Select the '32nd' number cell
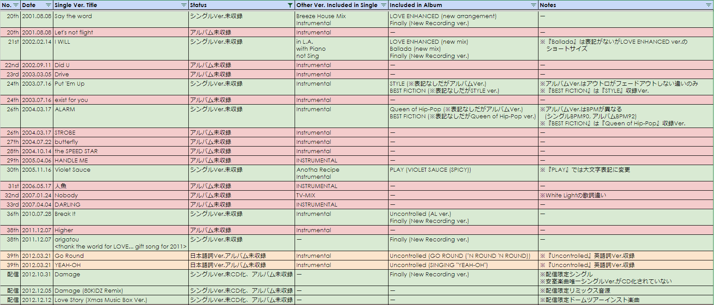Image resolution: width=714 pixels, height=305 pixels. pyautogui.click(x=10, y=196)
